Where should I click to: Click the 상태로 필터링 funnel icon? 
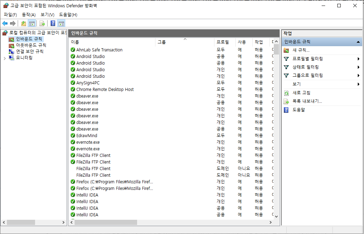[286, 67]
